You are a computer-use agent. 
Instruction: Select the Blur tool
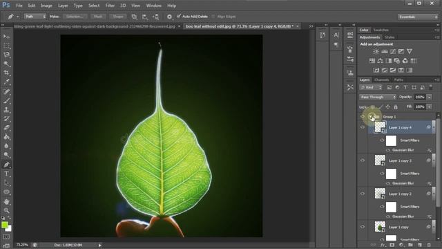click(6, 146)
